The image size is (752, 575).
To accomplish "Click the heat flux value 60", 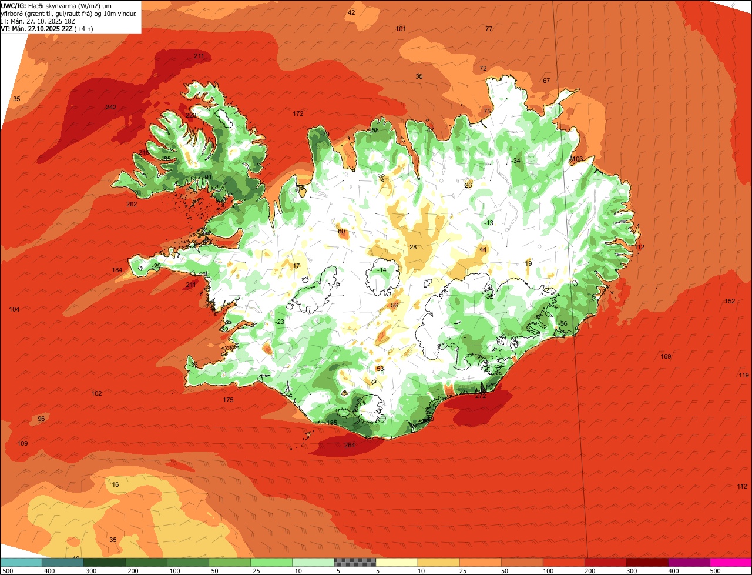I will [x=341, y=231].
